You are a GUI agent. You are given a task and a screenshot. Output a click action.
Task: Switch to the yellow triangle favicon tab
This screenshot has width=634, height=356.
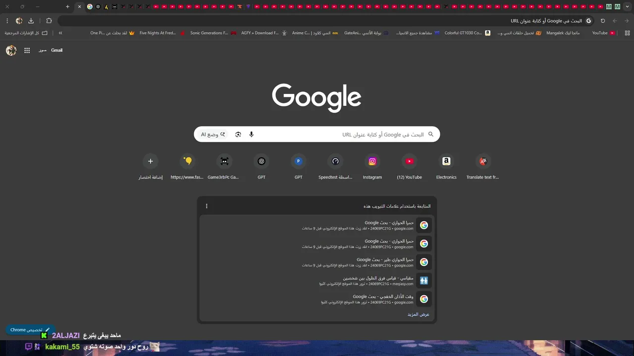point(106,6)
